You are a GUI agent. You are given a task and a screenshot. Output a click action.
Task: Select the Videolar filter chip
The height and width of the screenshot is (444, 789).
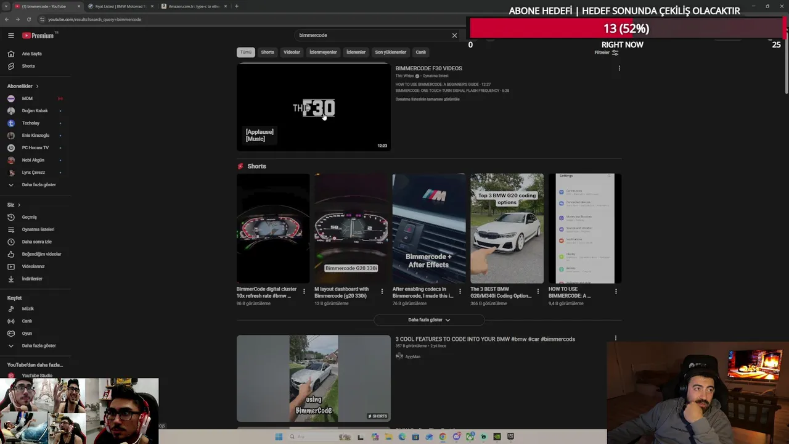coord(292,52)
